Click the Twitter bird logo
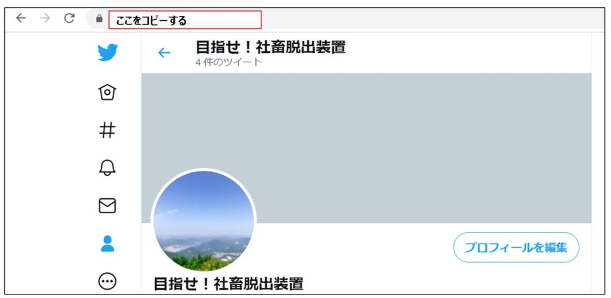The image size is (611, 298). [x=107, y=53]
